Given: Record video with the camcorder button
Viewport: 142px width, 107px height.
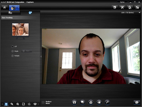Looking at the screenshot, I should (x=99, y=102).
